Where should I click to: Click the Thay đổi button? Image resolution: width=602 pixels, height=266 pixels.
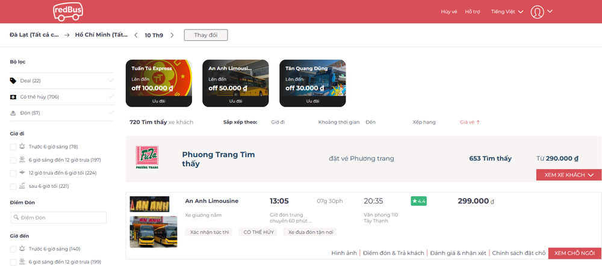(206, 35)
